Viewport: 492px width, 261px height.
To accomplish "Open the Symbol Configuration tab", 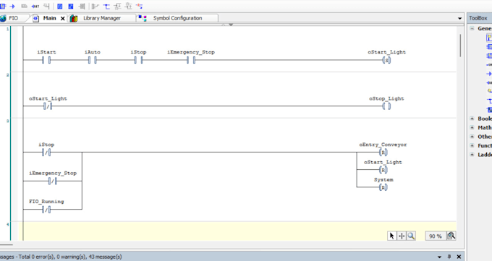I will [177, 18].
